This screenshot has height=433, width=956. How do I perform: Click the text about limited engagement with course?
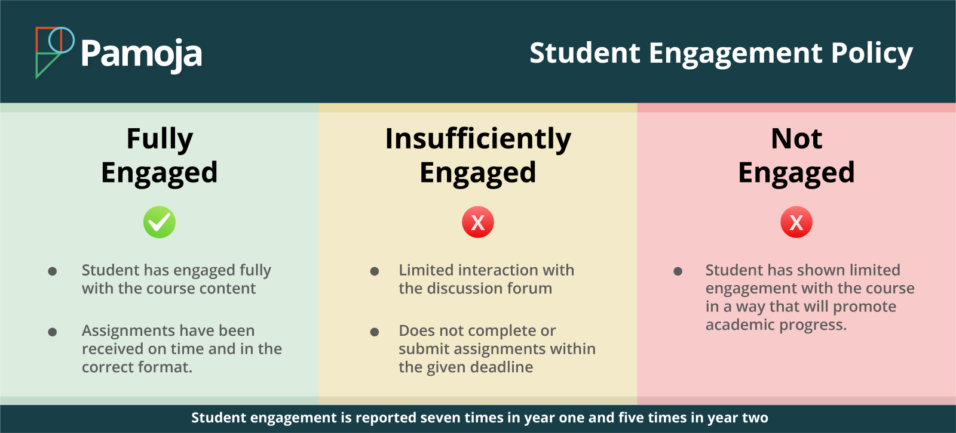(810, 297)
